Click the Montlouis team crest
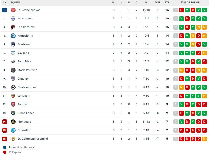Image resolution: width=211 pixels, height=155 pixels. click(x=13, y=122)
